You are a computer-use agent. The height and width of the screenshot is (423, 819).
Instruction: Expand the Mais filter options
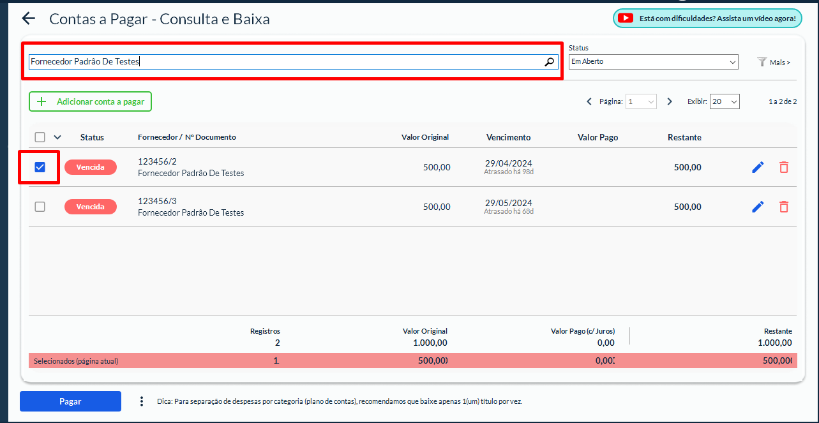coord(774,63)
